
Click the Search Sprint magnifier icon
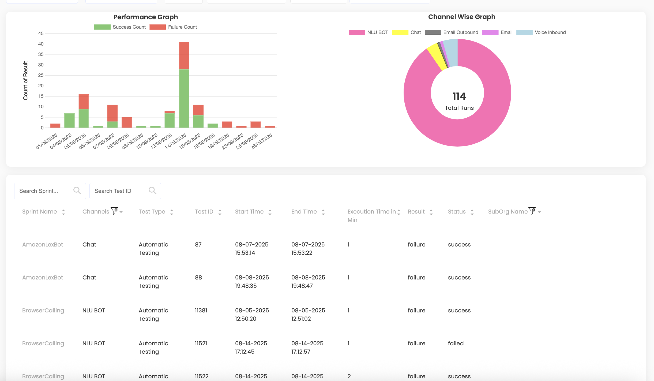(x=77, y=190)
